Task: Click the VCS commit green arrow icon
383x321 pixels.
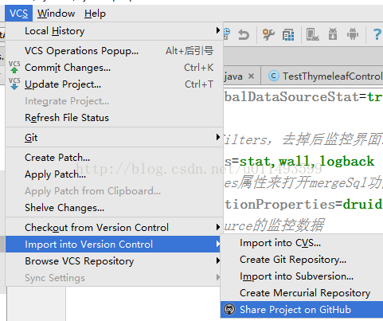Action: [14, 68]
